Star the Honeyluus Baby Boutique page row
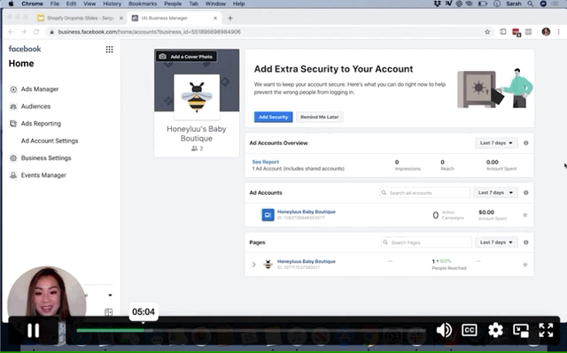 tap(525, 265)
